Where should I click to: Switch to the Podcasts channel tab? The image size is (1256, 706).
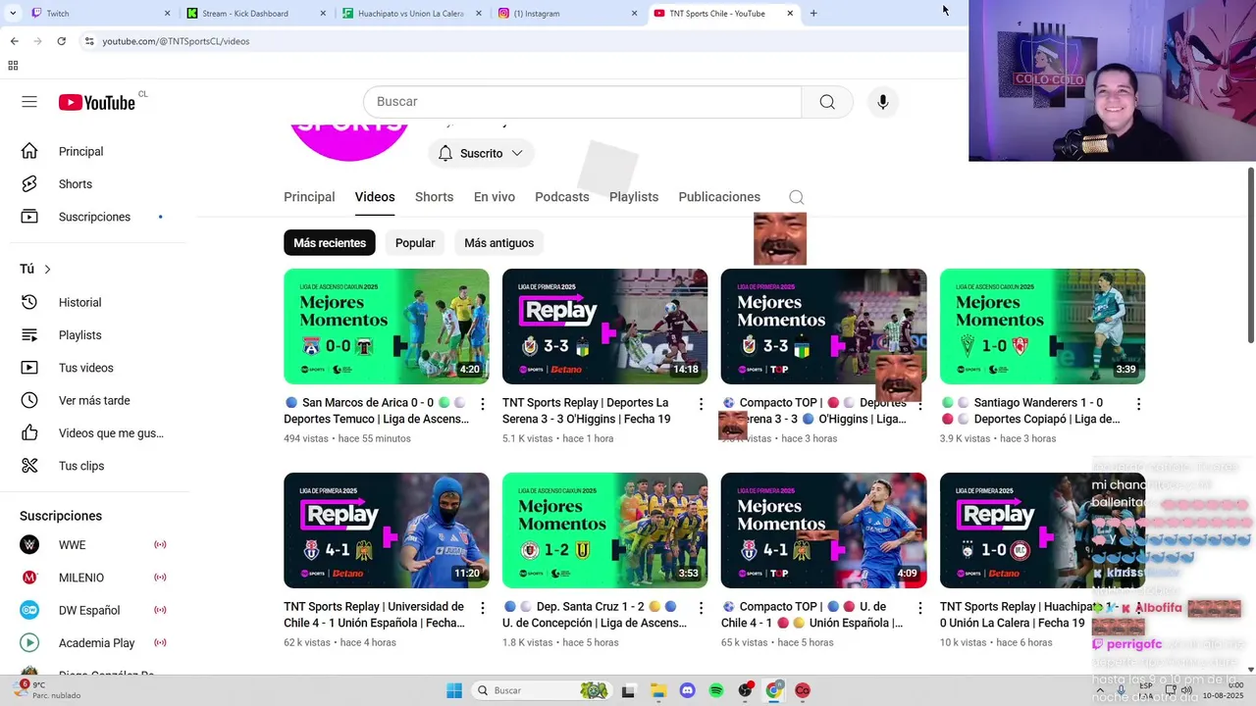click(562, 197)
